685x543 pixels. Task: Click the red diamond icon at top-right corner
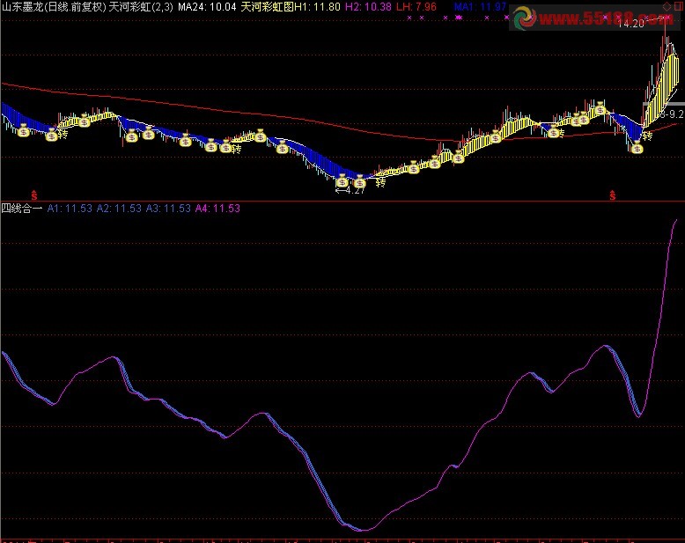click(667, 6)
